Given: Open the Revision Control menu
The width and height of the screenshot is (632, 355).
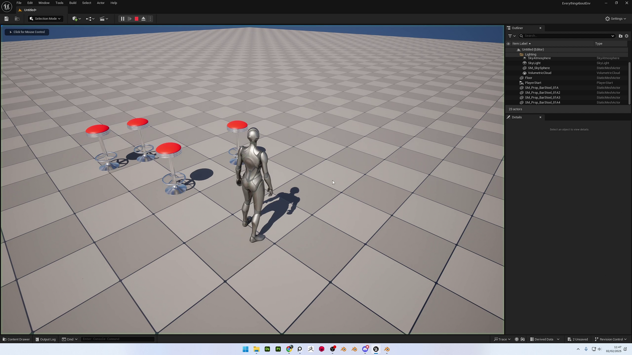Looking at the screenshot, I should [611, 339].
